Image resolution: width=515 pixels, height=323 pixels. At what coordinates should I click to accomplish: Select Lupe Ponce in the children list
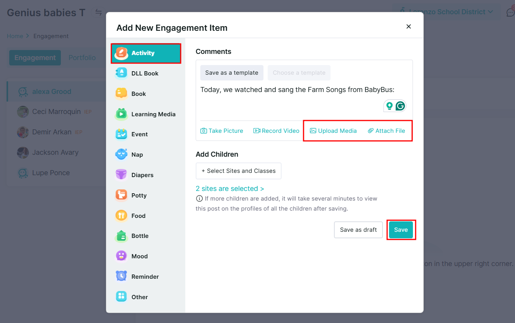click(57, 173)
